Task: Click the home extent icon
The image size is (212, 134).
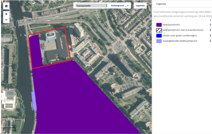Action: [x=6, y=6]
